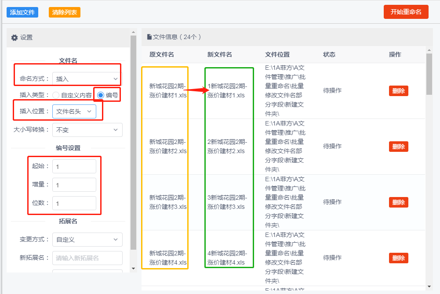
Task: Click the 新拓展名 input field
Action: (x=87, y=258)
